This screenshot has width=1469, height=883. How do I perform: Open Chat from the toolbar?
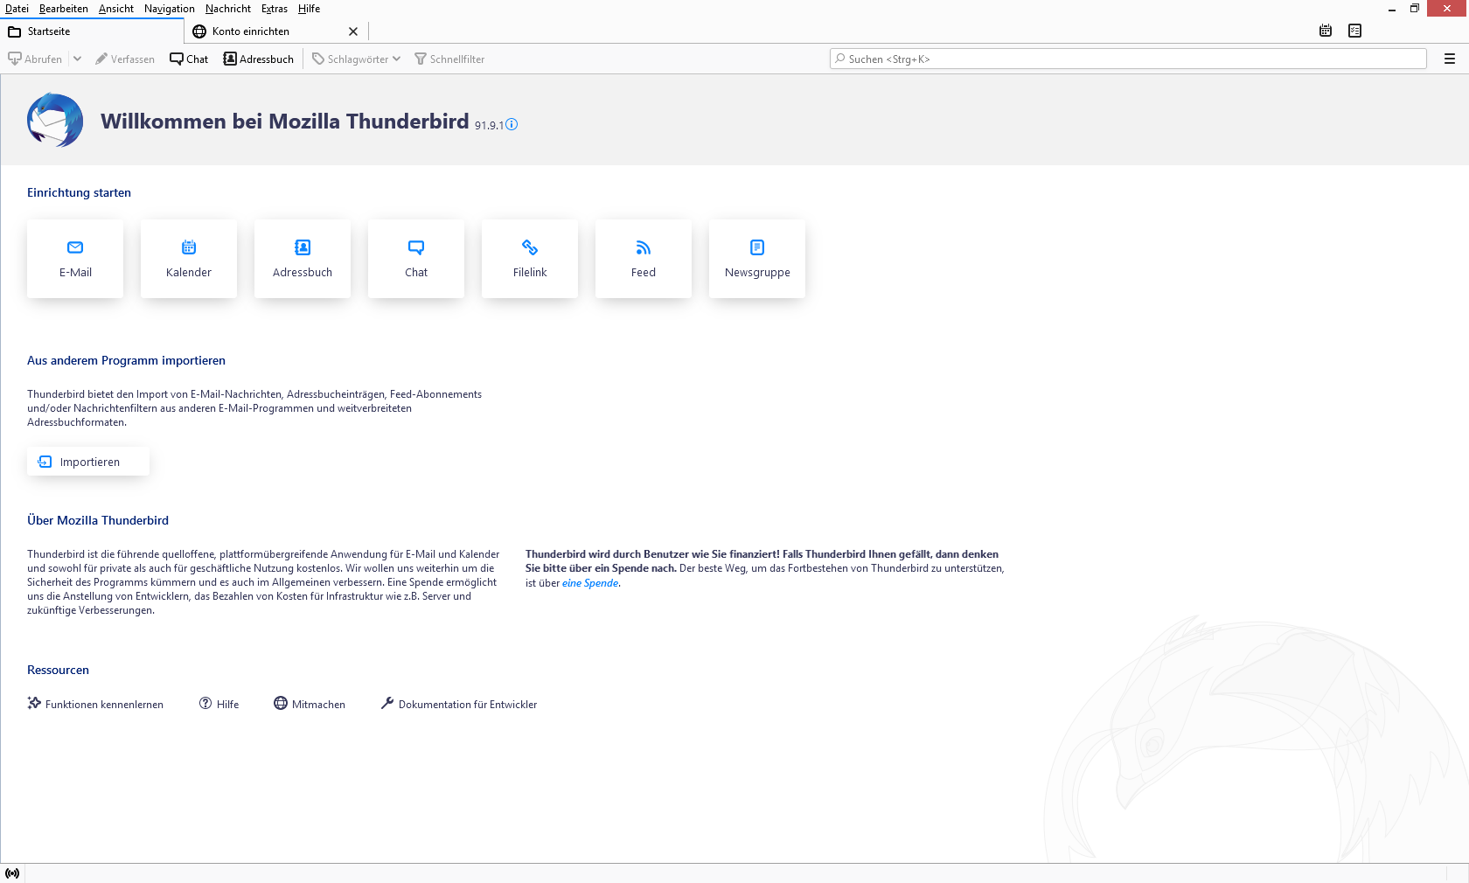coord(189,59)
